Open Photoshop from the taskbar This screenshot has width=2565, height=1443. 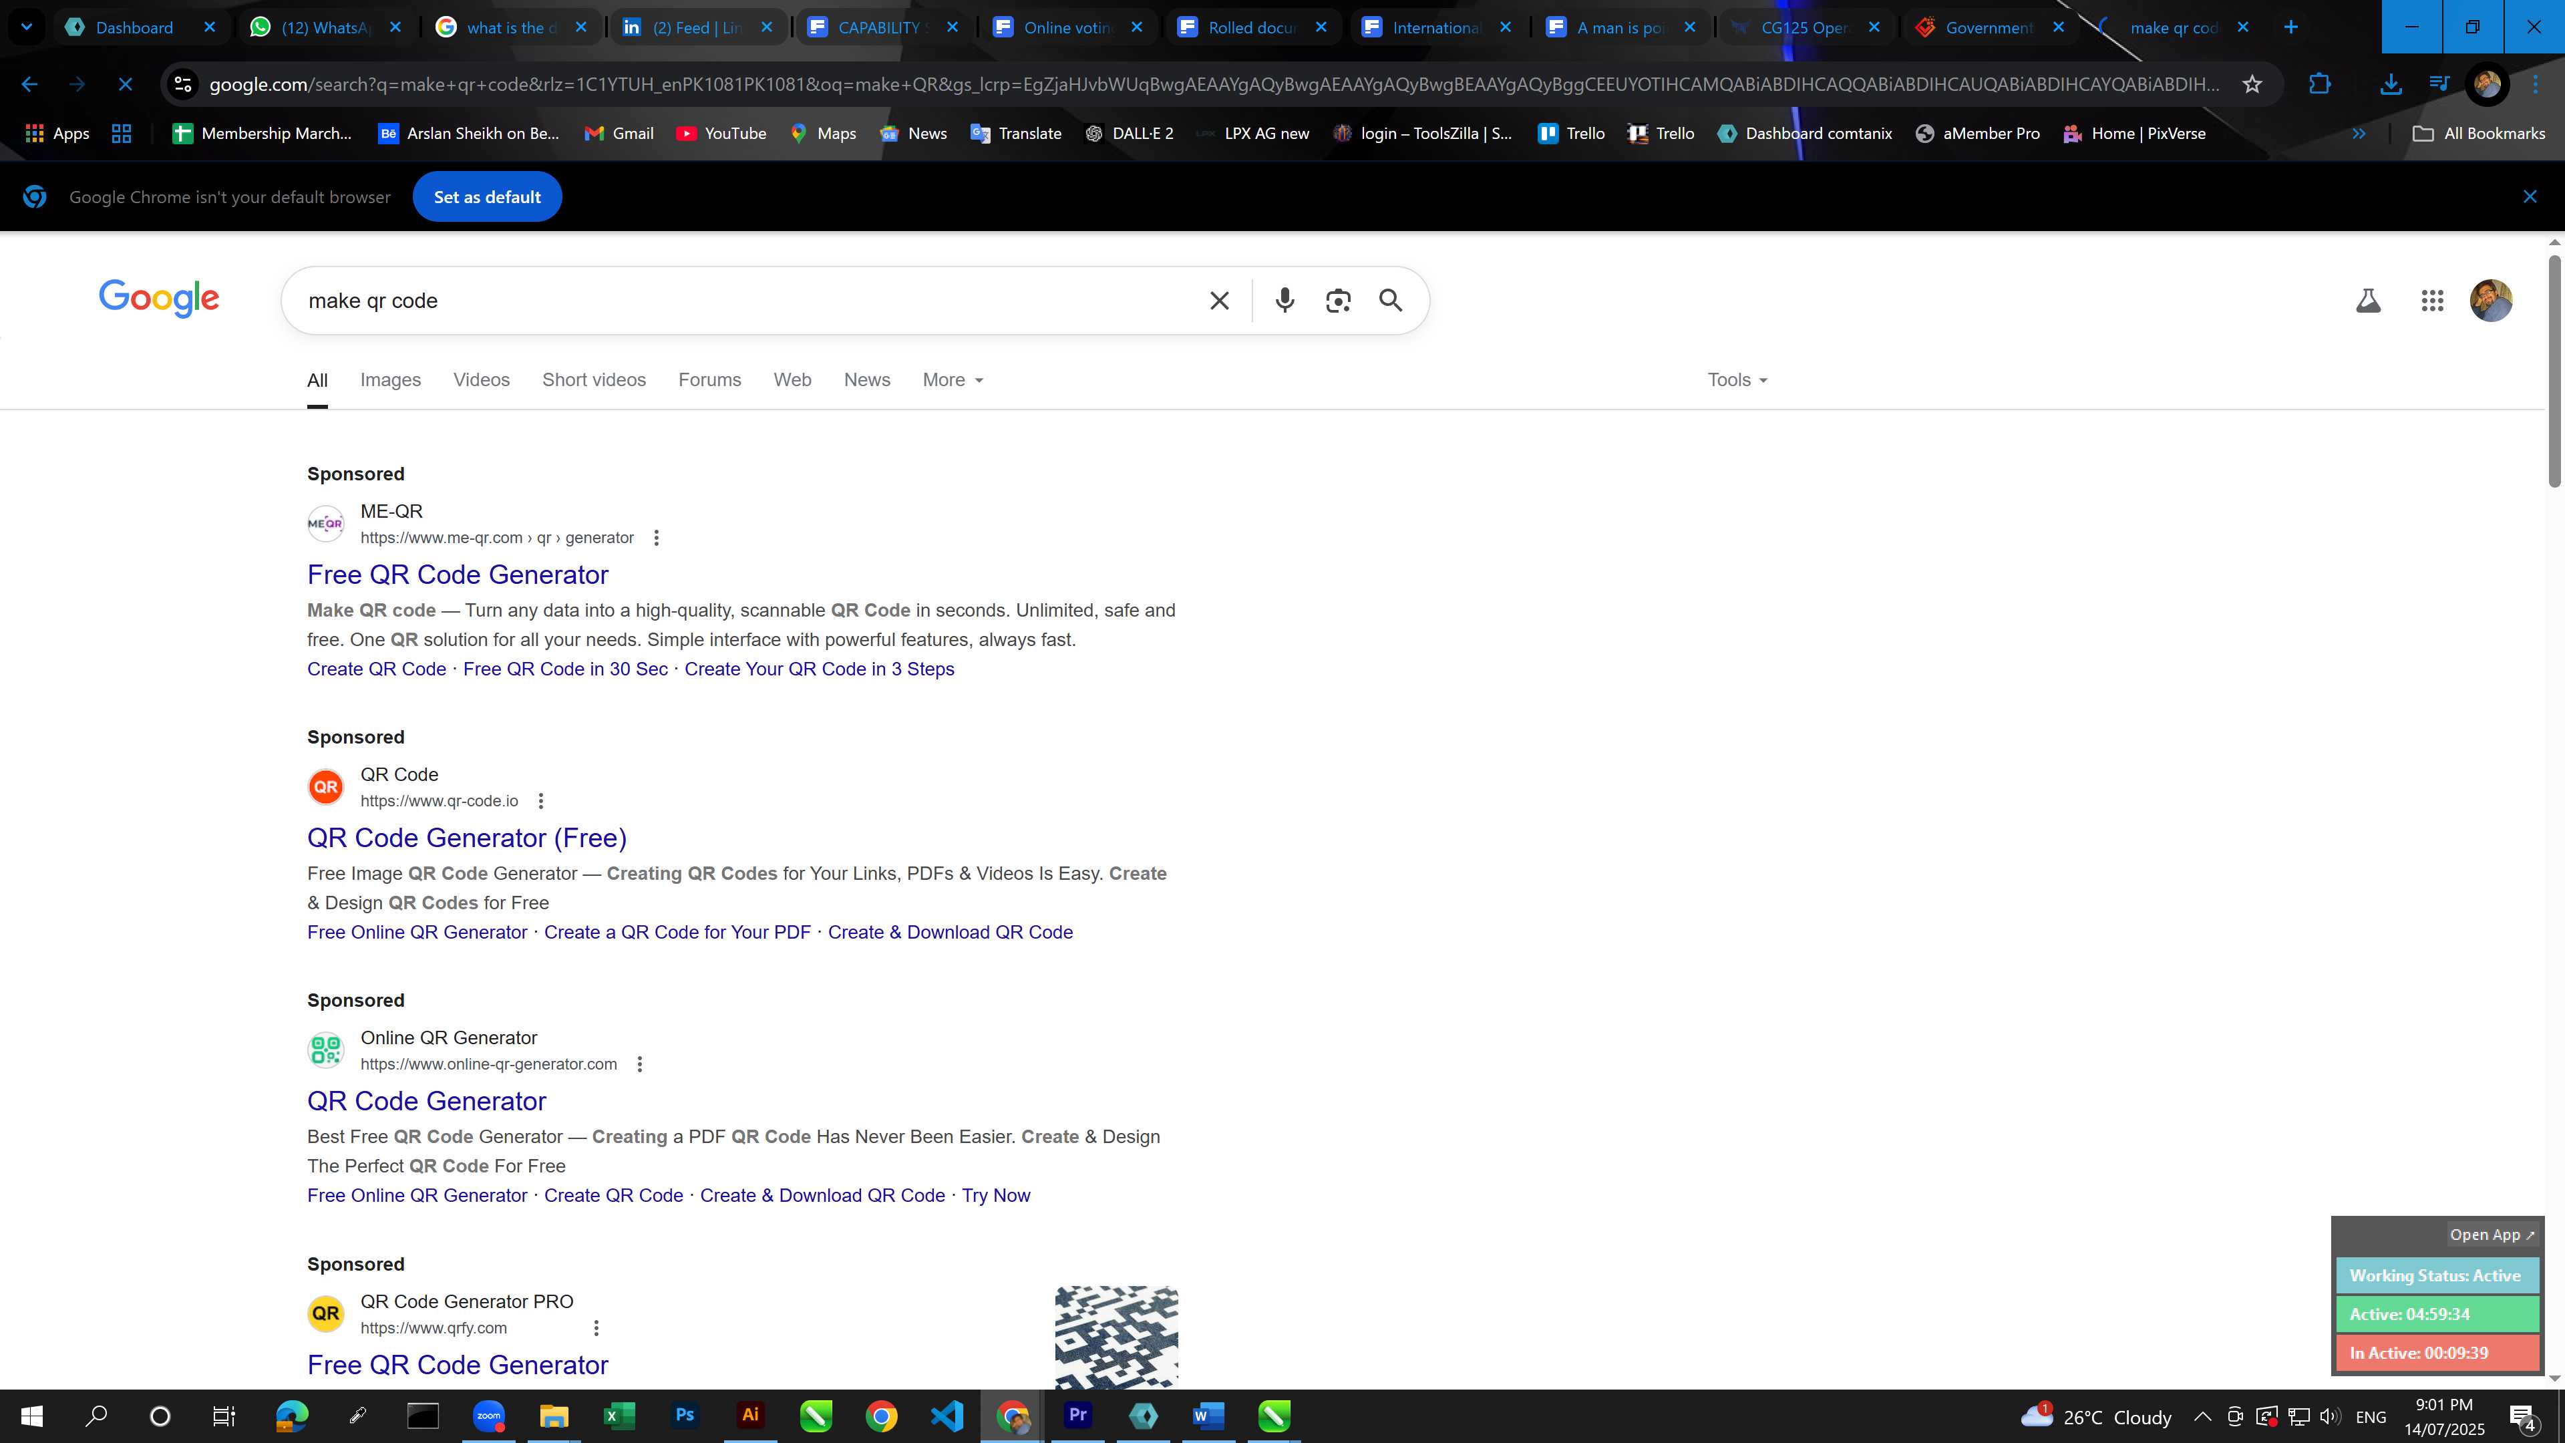coord(684,1415)
